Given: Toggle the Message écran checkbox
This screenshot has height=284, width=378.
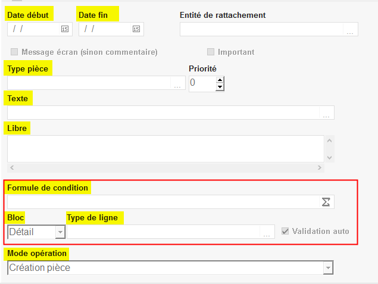Looking at the screenshot, I should 15,52.
